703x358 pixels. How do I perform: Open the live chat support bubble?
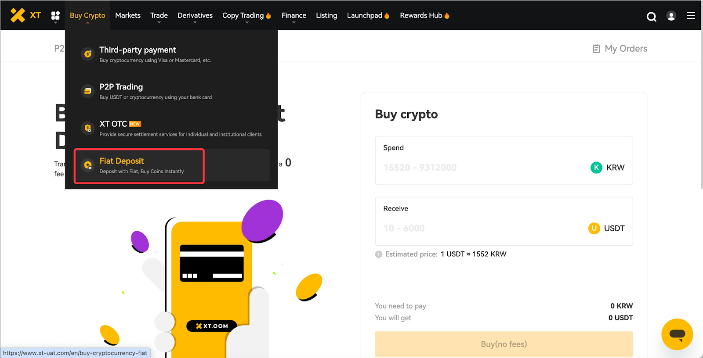point(677,334)
